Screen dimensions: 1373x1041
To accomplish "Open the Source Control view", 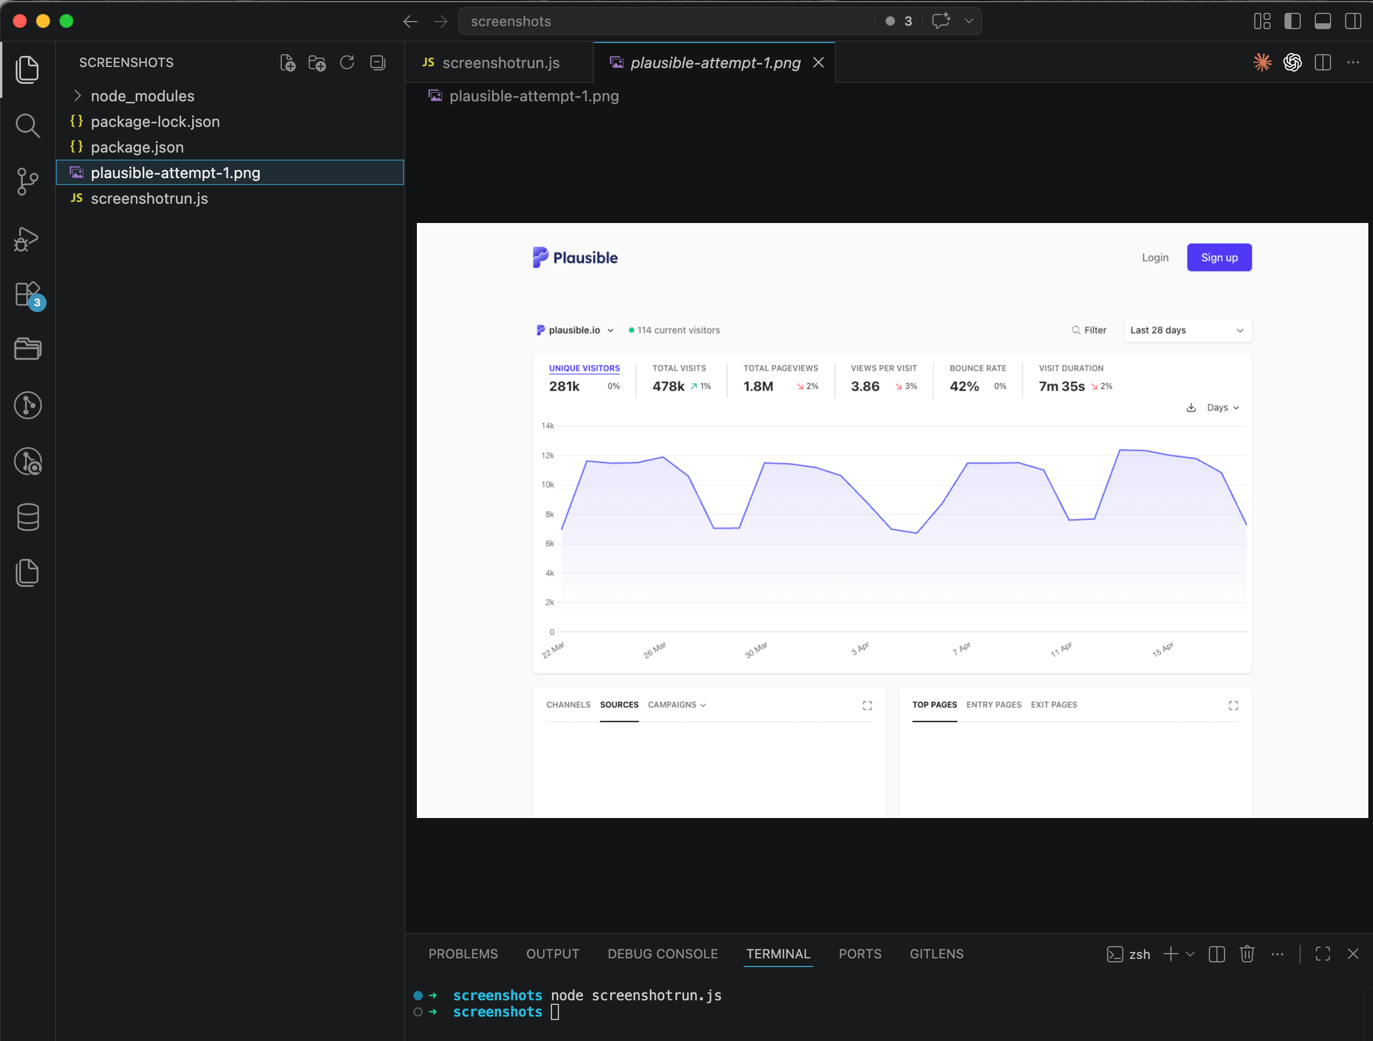I will click(x=28, y=182).
